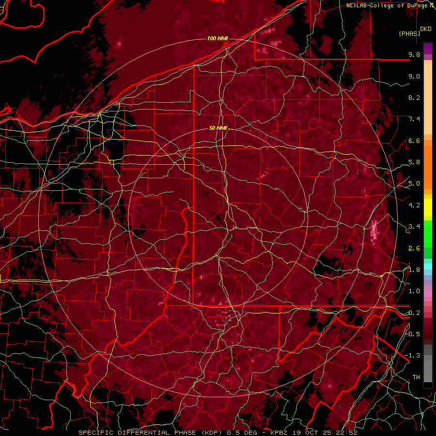Screen dimensions: 436x436
Task: Click the TH label on the color scale
Action: [416, 377]
